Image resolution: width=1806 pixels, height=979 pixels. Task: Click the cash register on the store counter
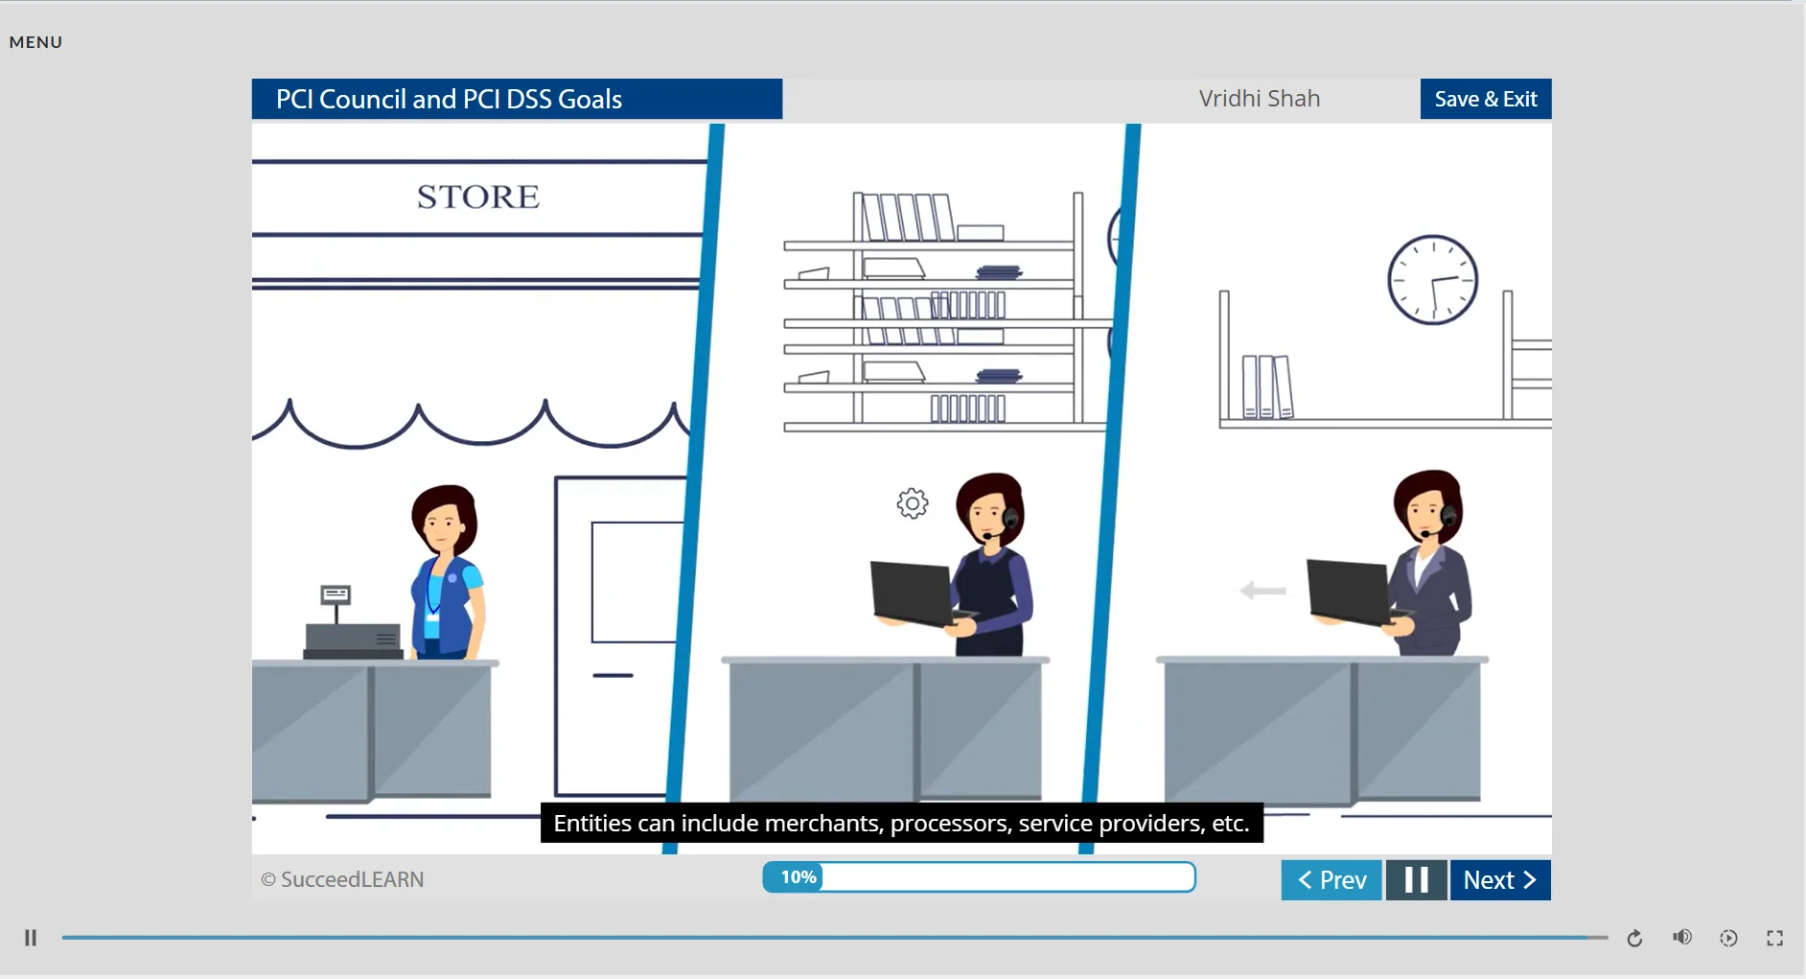352,623
